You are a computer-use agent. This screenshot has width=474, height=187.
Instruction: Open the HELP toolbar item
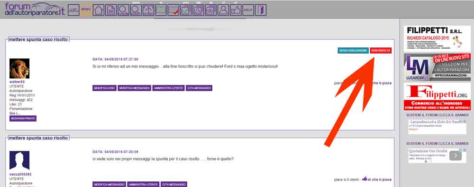point(248,10)
